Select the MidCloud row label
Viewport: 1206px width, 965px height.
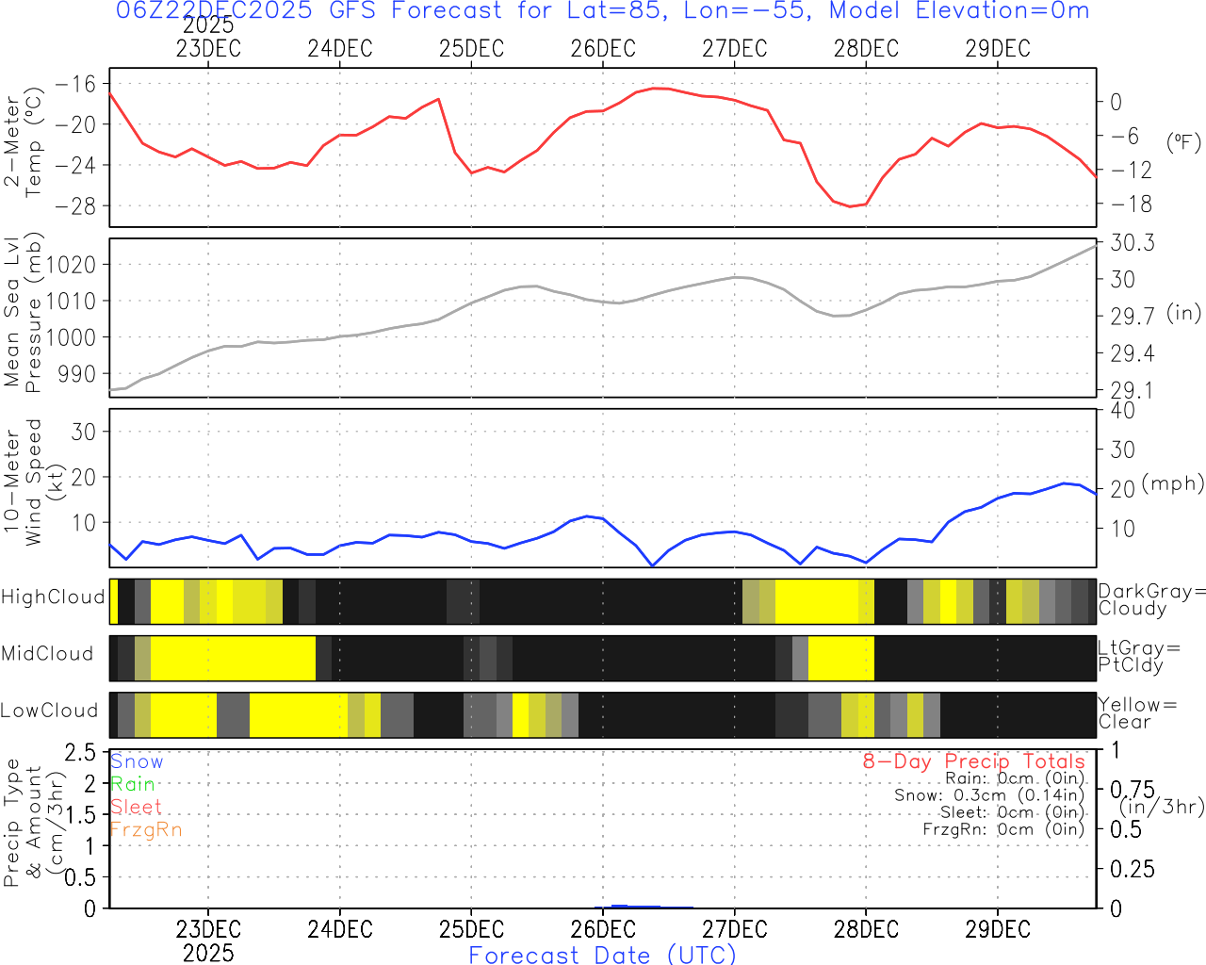click(x=47, y=654)
